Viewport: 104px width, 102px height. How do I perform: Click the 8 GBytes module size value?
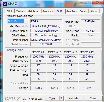click(90, 21)
